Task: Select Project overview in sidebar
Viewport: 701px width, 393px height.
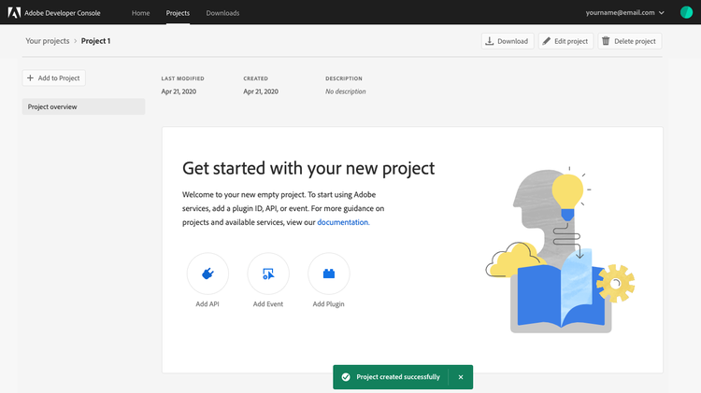Action: click(83, 106)
